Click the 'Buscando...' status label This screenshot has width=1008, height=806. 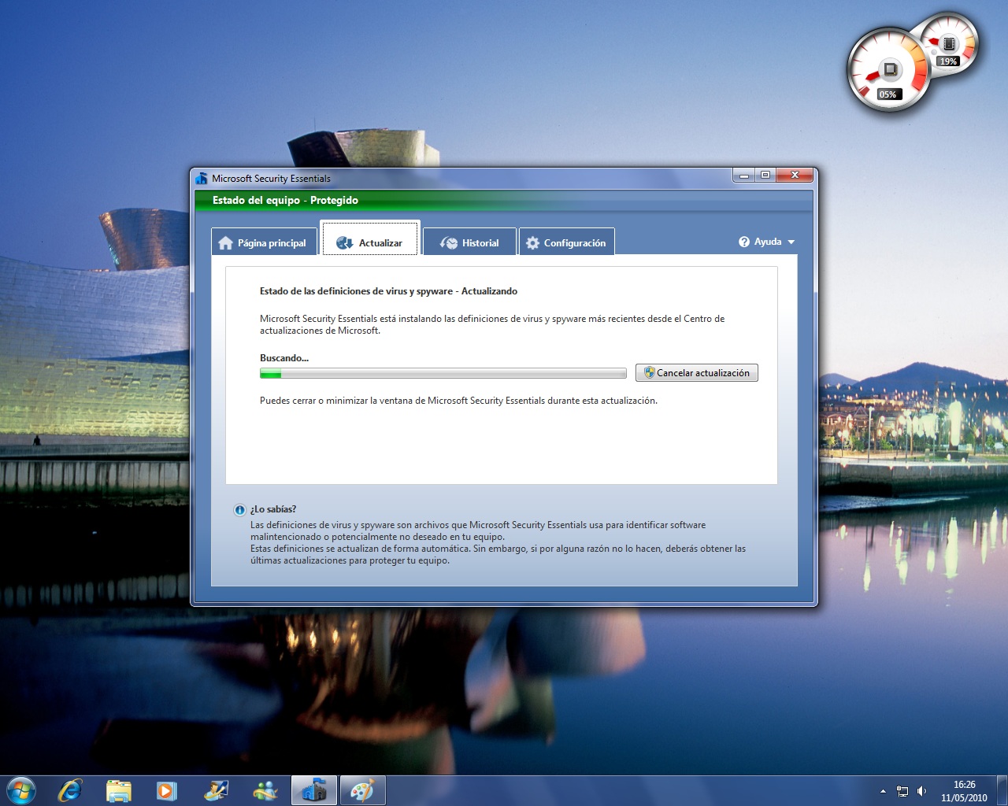284,358
